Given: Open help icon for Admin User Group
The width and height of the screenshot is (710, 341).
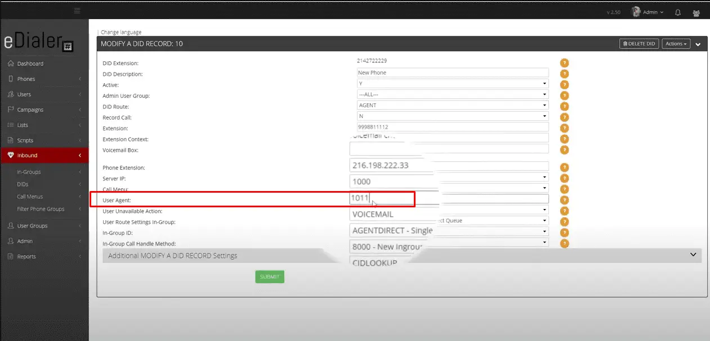Looking at the screenshot, I should coord(564,96).
